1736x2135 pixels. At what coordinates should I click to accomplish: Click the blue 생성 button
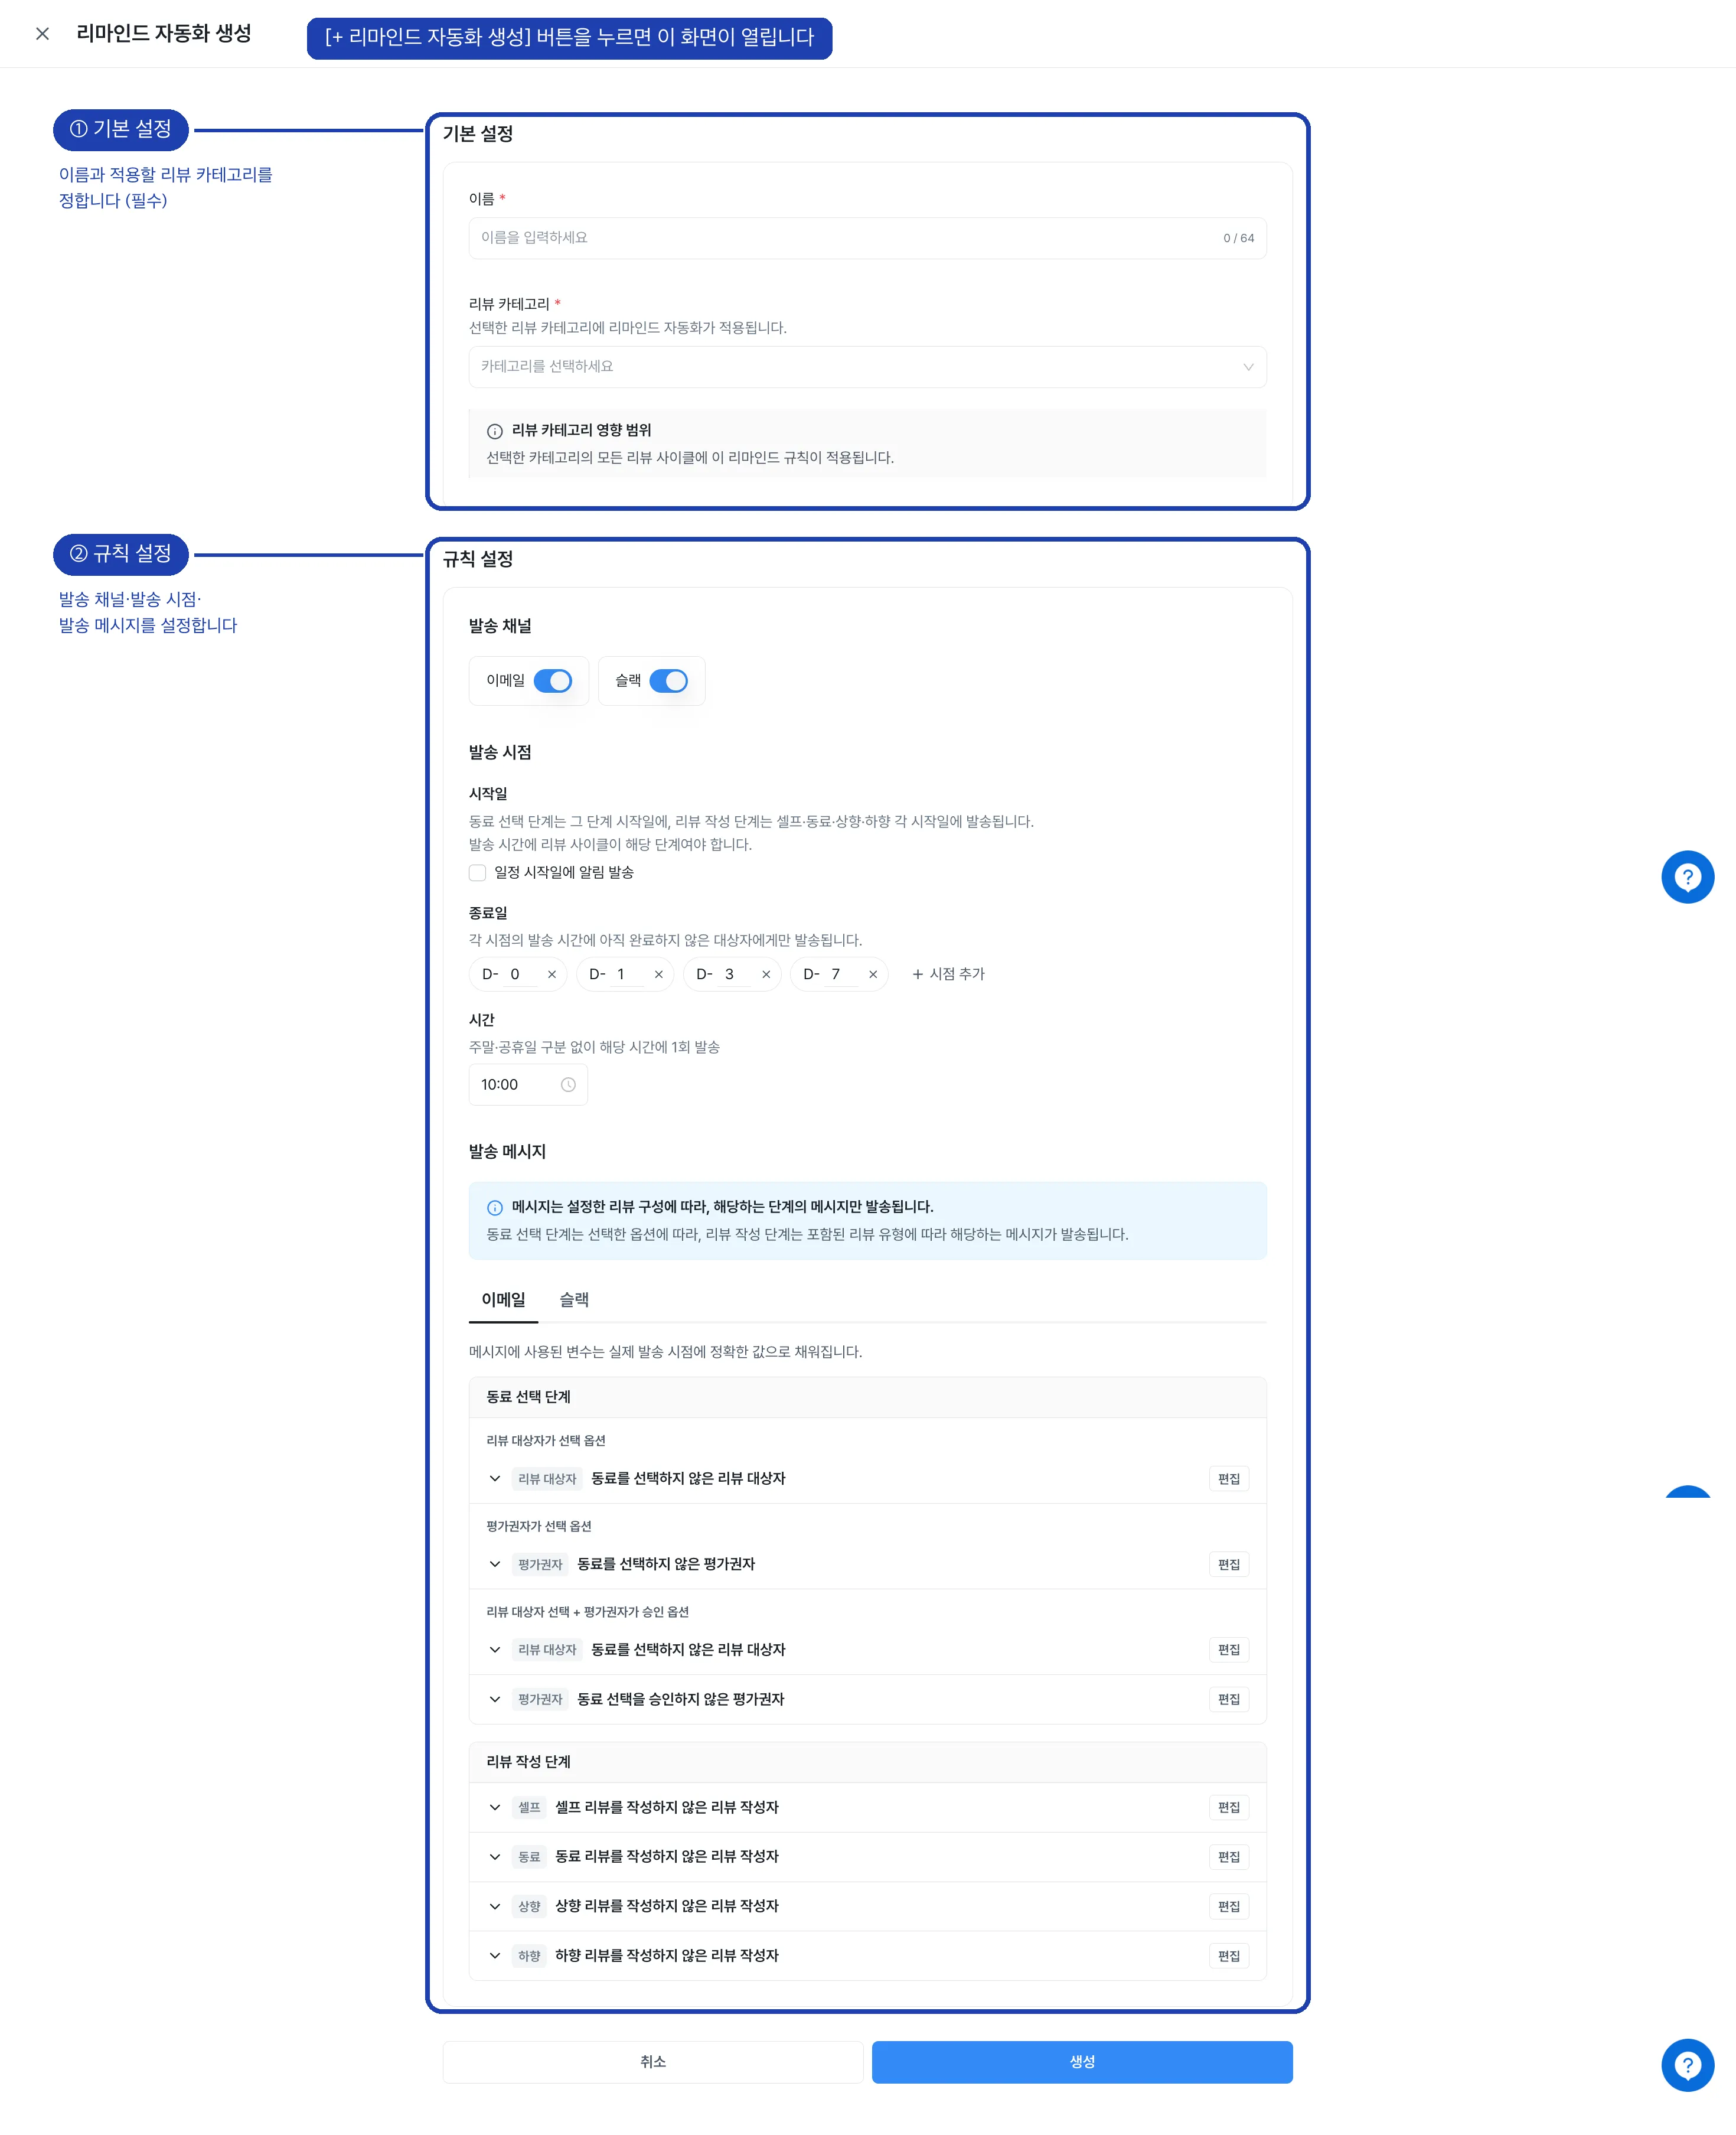[1082, 2062]
